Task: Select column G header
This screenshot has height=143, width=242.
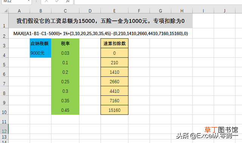Action: tap(160, 11)
